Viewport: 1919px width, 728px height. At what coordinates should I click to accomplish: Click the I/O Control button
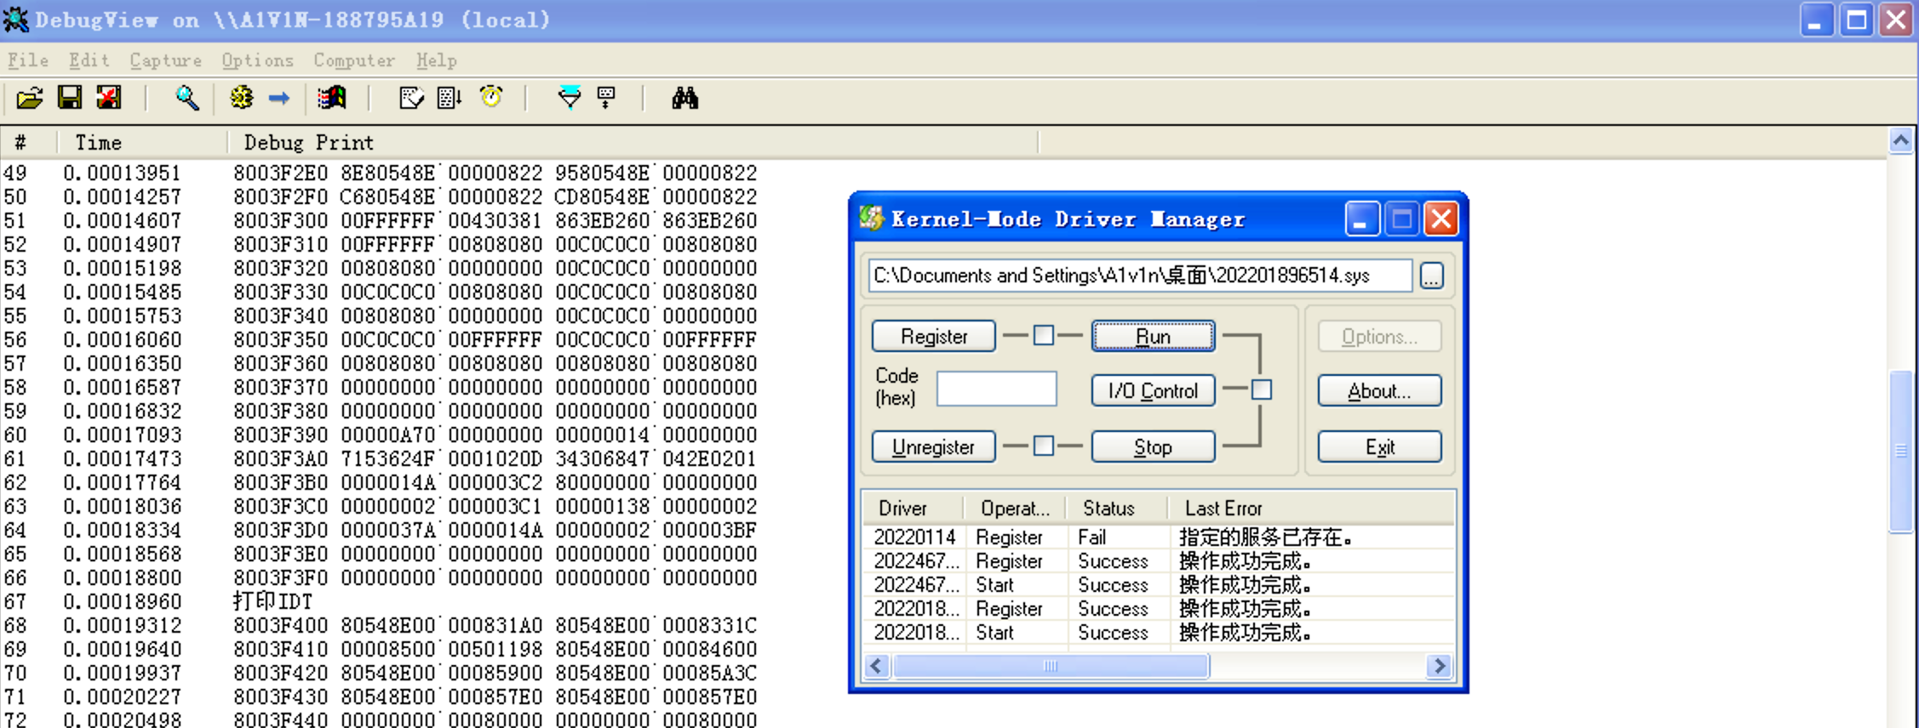point(1154,390)
